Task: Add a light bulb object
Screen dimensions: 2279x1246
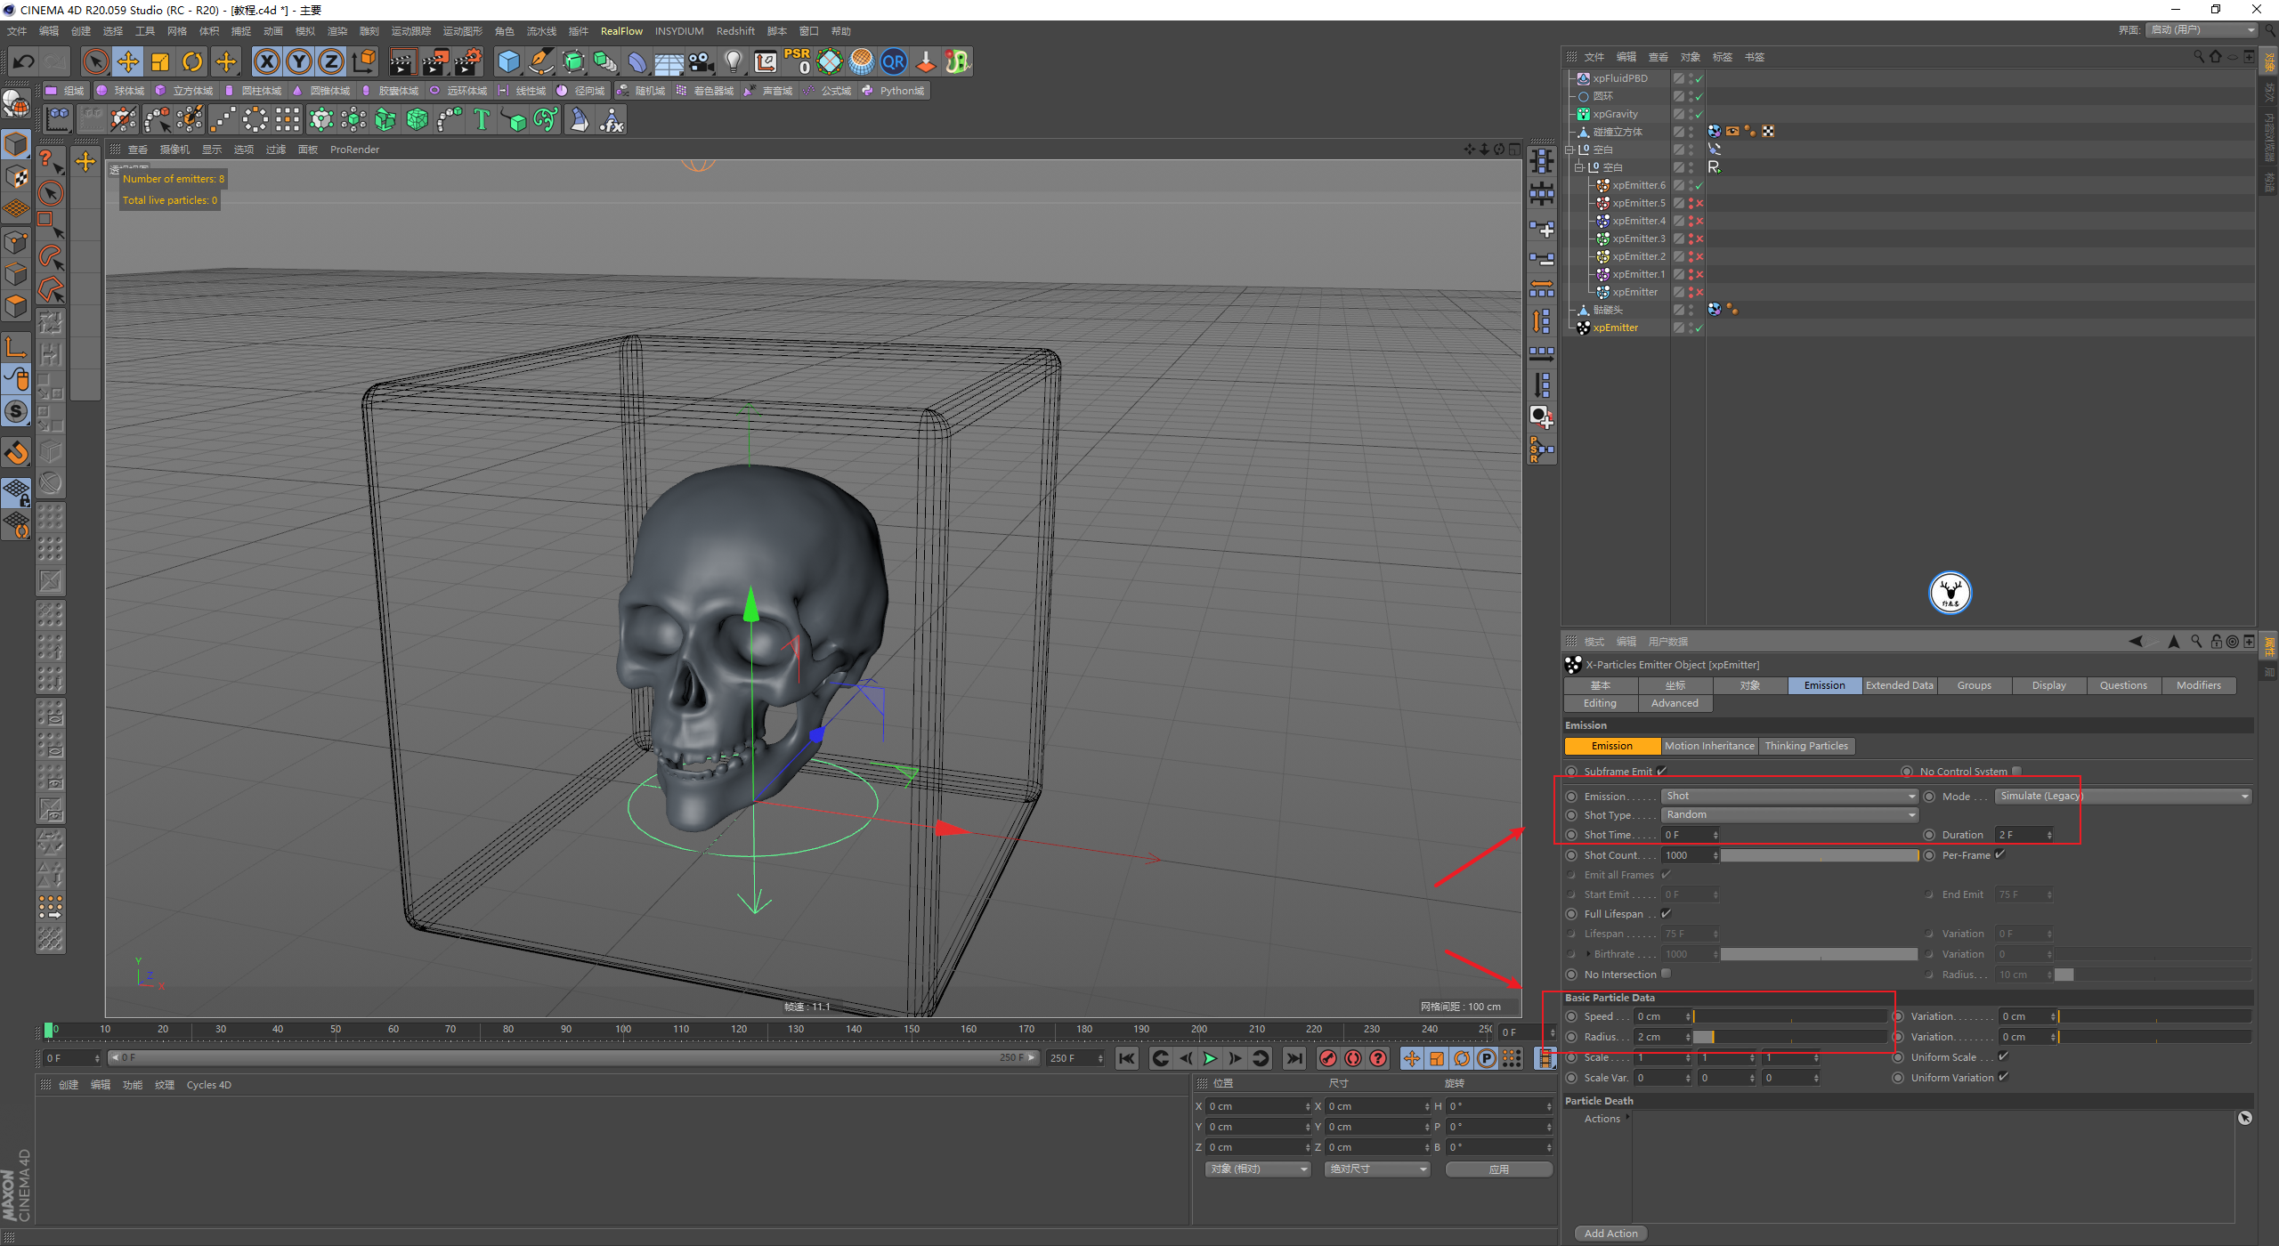Action: 733,61
